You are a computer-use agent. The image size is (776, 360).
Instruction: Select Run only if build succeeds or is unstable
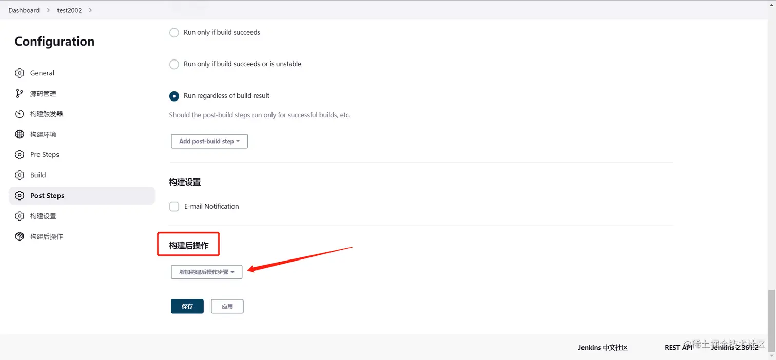[x=174, y=64]
